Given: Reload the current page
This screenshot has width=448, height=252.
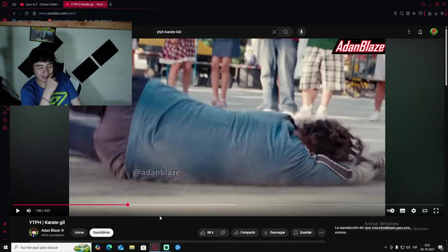Looking at the screenshot, I should pos(27,13).
